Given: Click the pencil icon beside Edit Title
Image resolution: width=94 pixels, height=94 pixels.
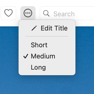Looking at the screenshot, I should [34, 28].
